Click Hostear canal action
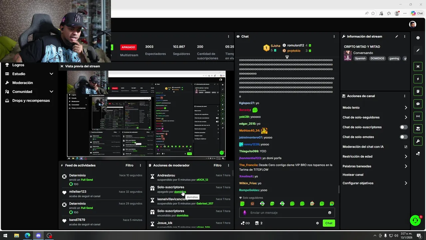The height and width of the screenshot is (240, 426). [x=353, y=175]
